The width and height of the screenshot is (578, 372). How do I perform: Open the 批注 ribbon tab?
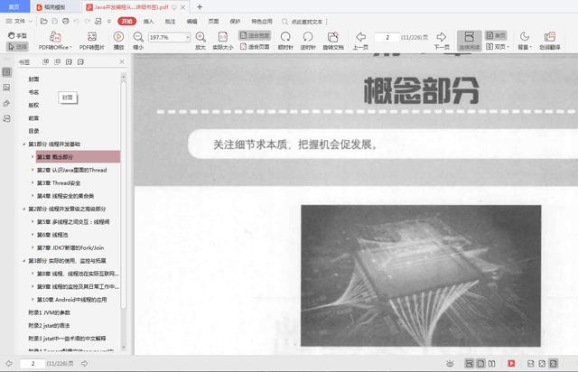[170, 22]
